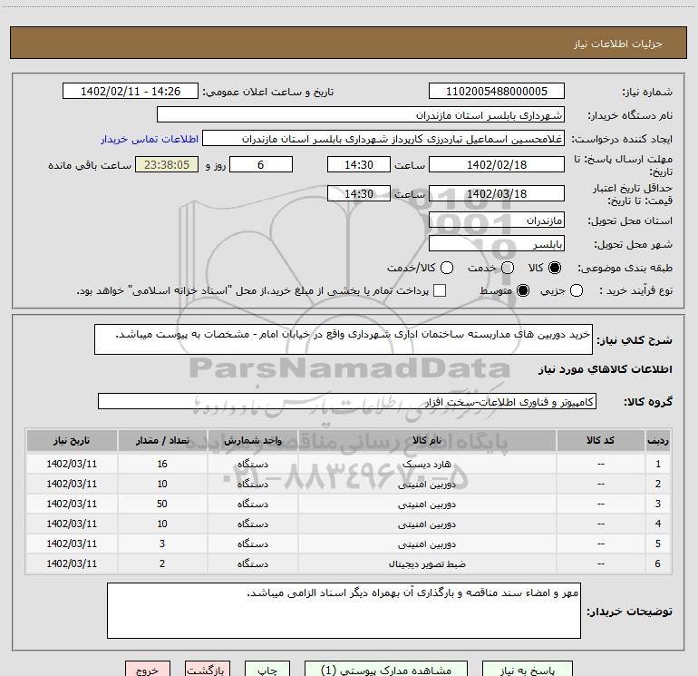Choose the متوسط purchase type radio

(523, 290)
